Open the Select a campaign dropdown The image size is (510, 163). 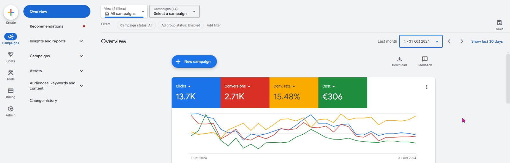pos(174,11)
